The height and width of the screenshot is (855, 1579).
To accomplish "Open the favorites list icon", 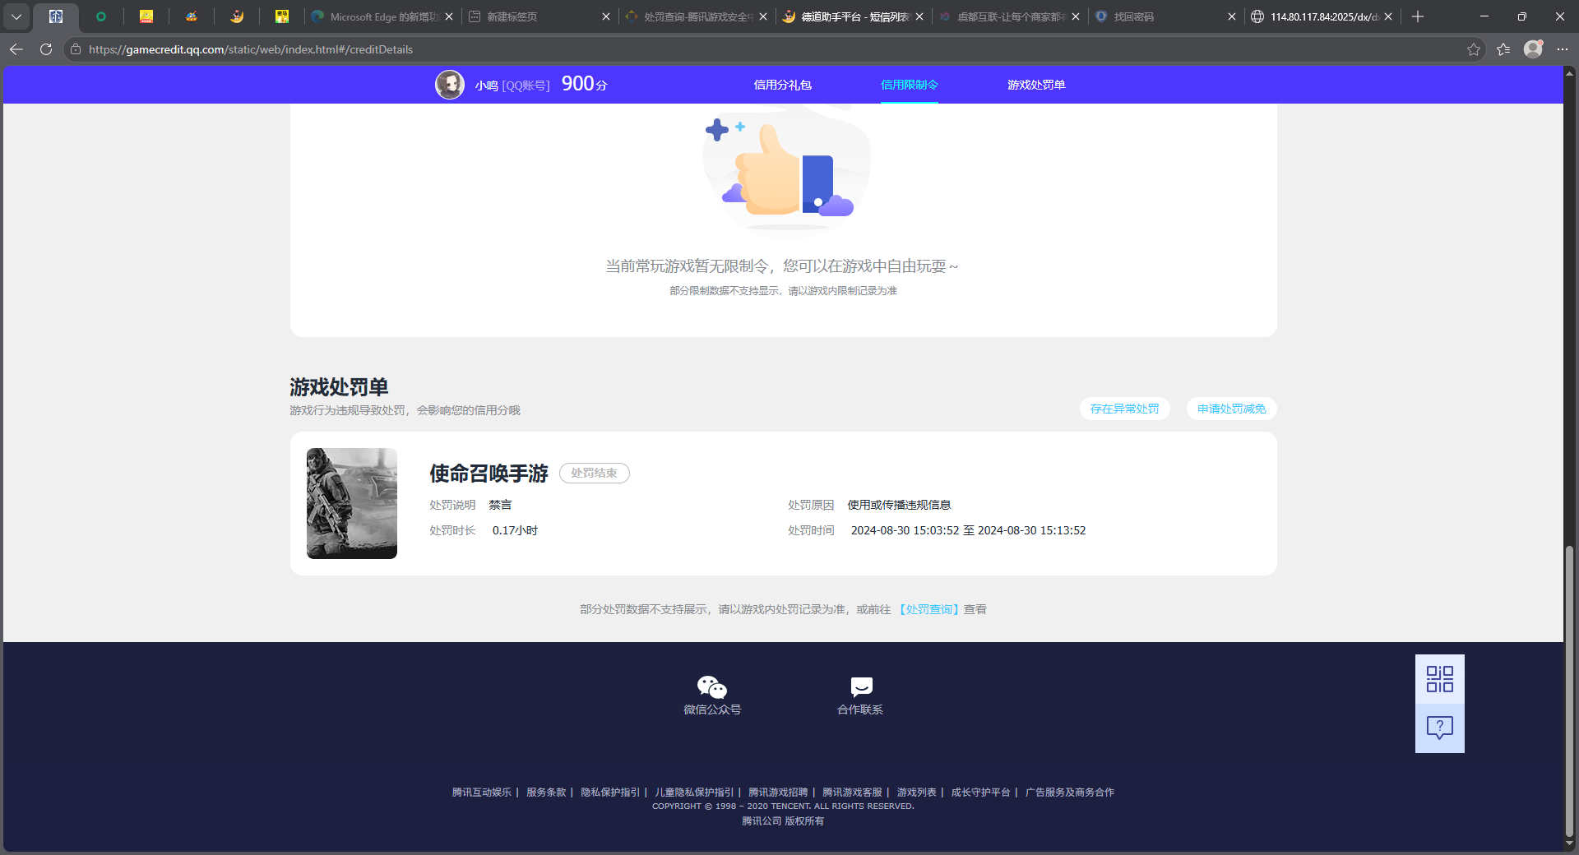I will tap(1503, 49).
